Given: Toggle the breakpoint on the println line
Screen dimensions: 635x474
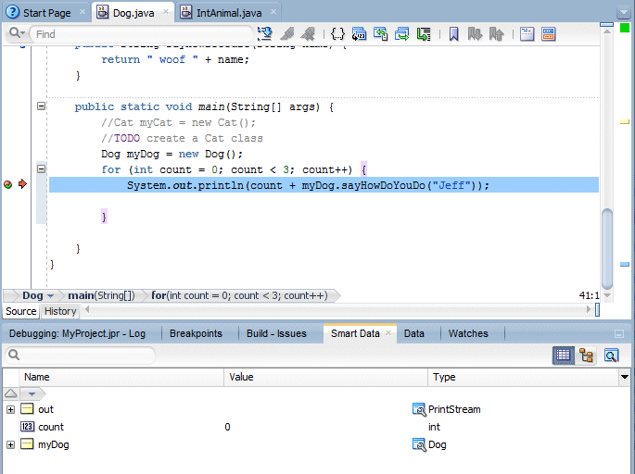Looking at the screenshot, I should (x=7, y=185).
